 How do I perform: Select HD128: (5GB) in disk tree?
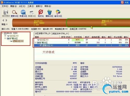point(12,33)
